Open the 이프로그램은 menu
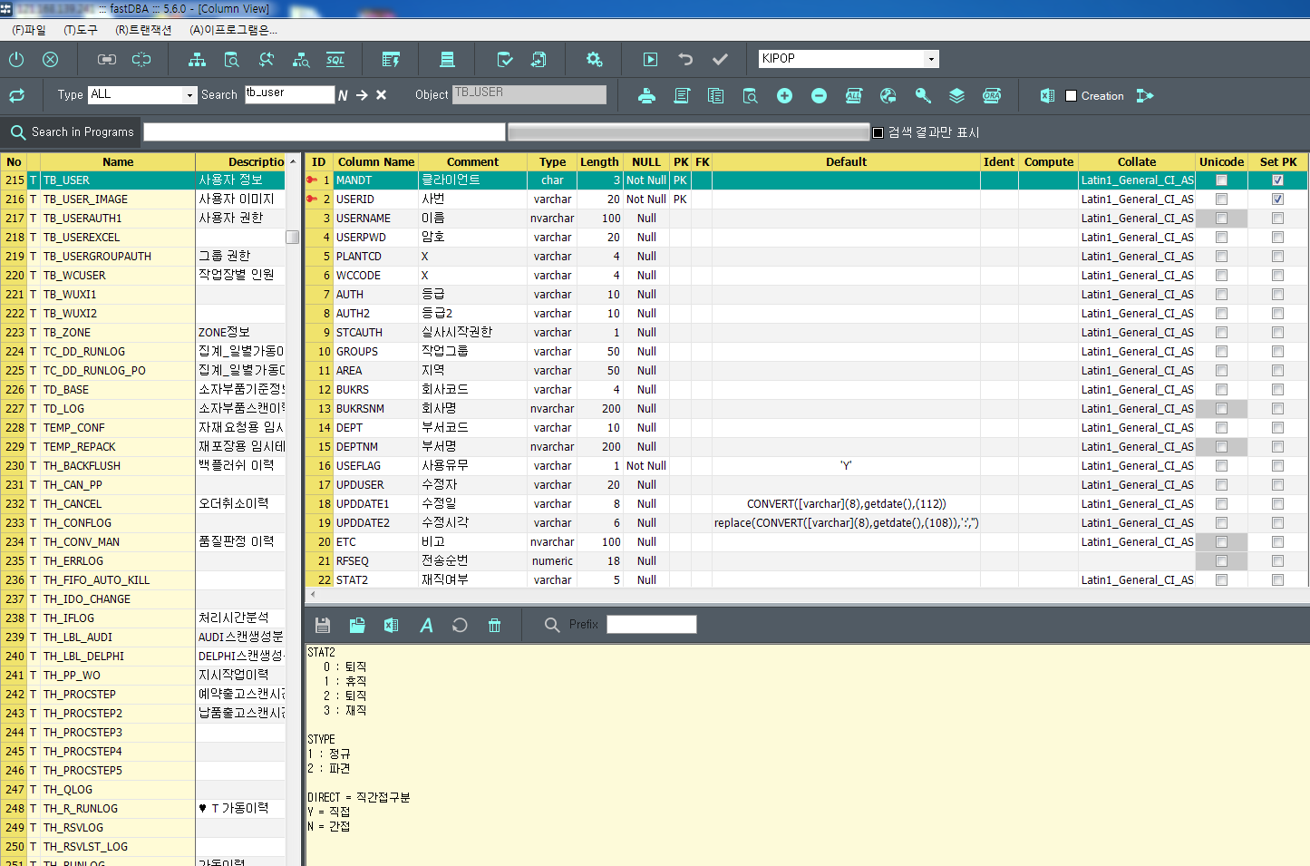Viewport: 1310px width, 866px height. coord(233,30)
